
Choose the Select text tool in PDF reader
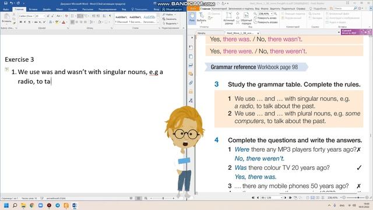coord(201,17)
